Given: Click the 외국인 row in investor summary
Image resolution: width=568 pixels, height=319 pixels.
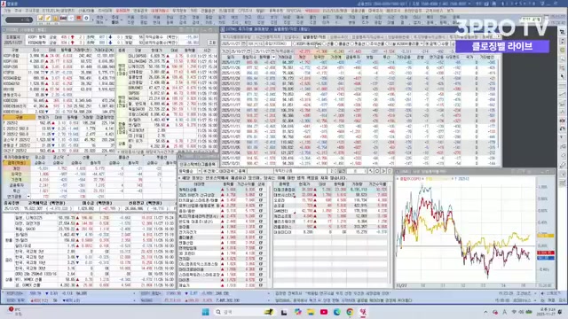Looking at the screenshot, I should [x=89, y=174].
